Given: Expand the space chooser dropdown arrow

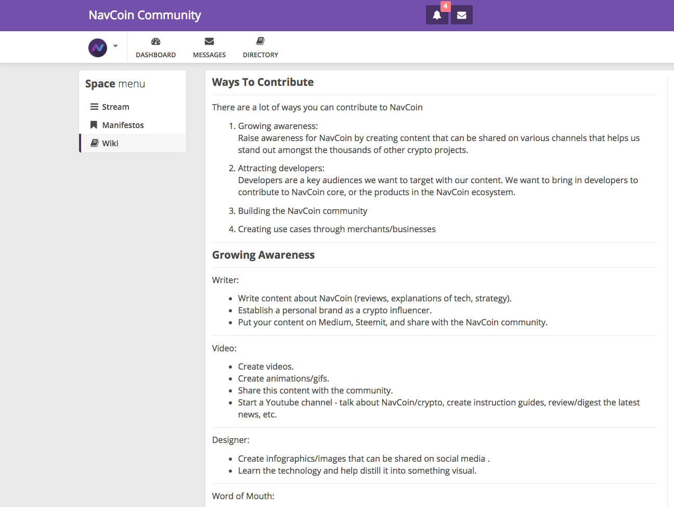Looking at the screenshot, I should tap(115, 46).
